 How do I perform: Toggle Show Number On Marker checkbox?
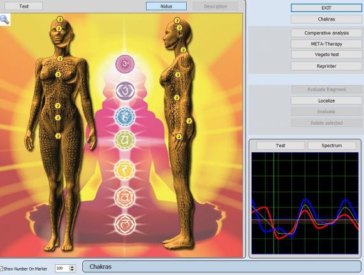[1, 269]
